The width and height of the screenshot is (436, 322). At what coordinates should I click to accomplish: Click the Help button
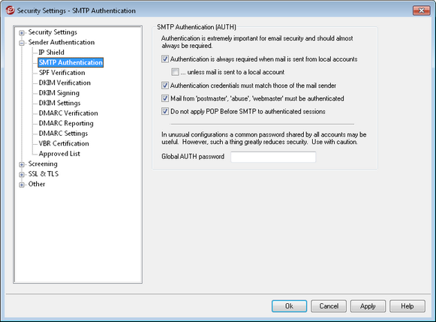pos(407,306)
